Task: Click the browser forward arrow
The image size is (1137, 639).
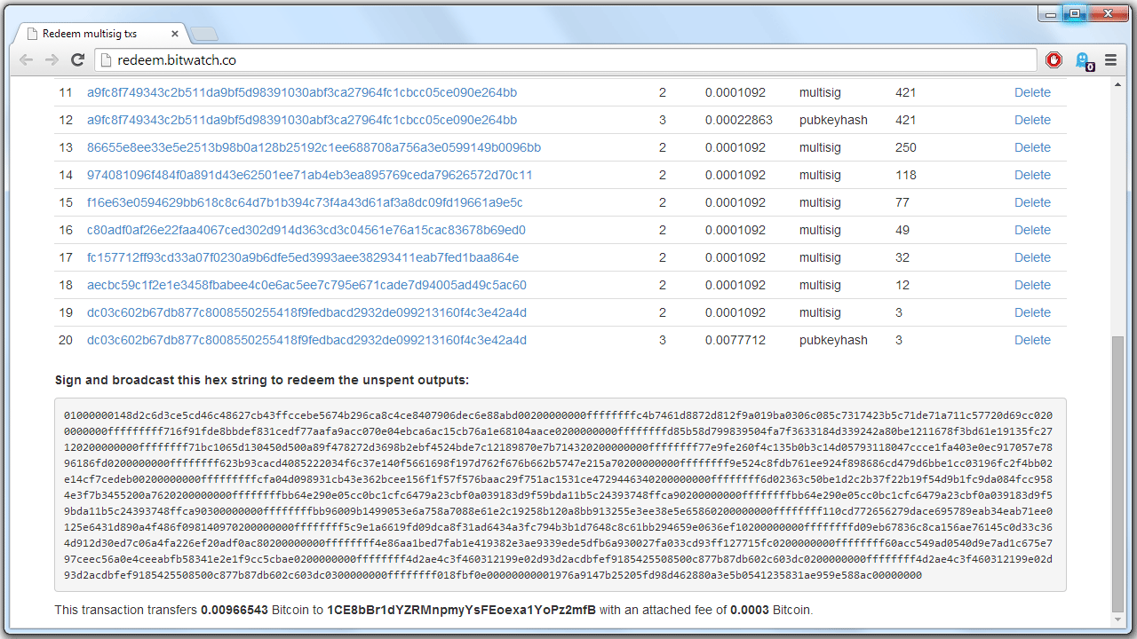Action: (52, 60)
